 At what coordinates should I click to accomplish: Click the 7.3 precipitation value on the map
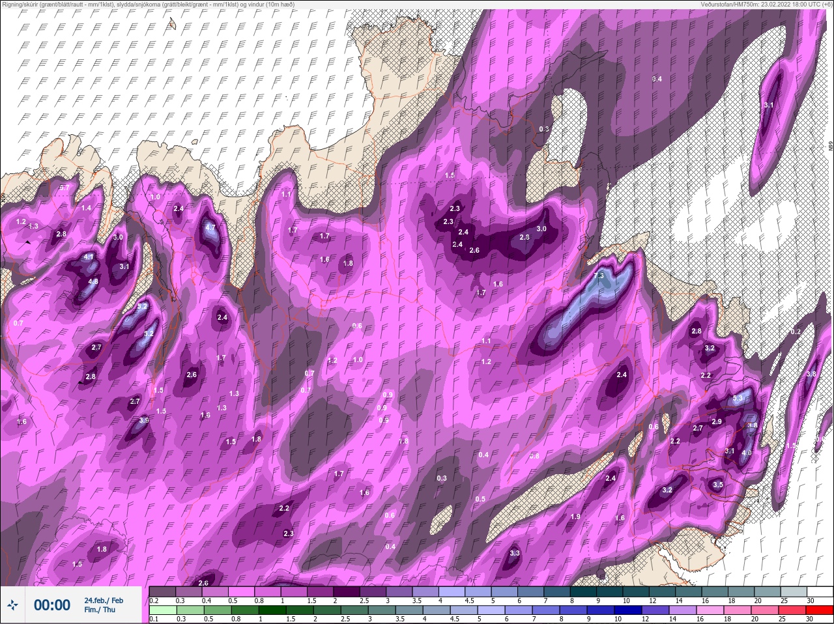click(599, 276)
